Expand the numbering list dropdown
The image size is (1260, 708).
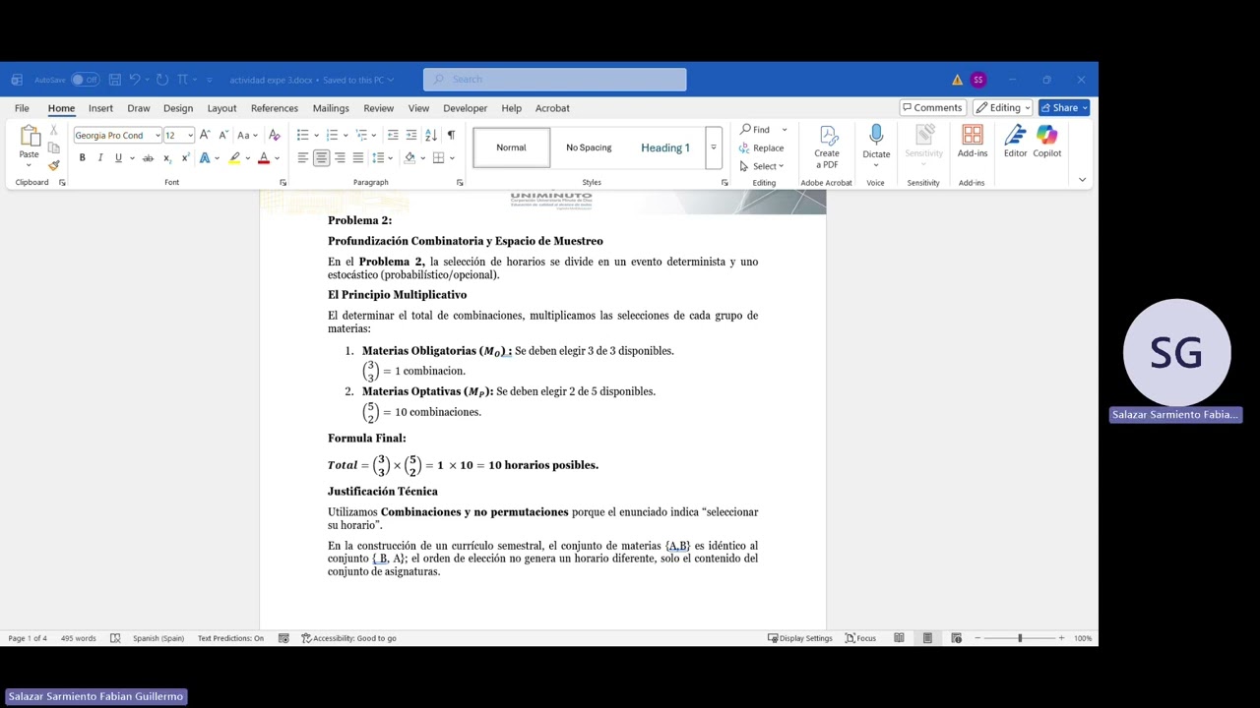pyautogui.click(x=346, y=136)
